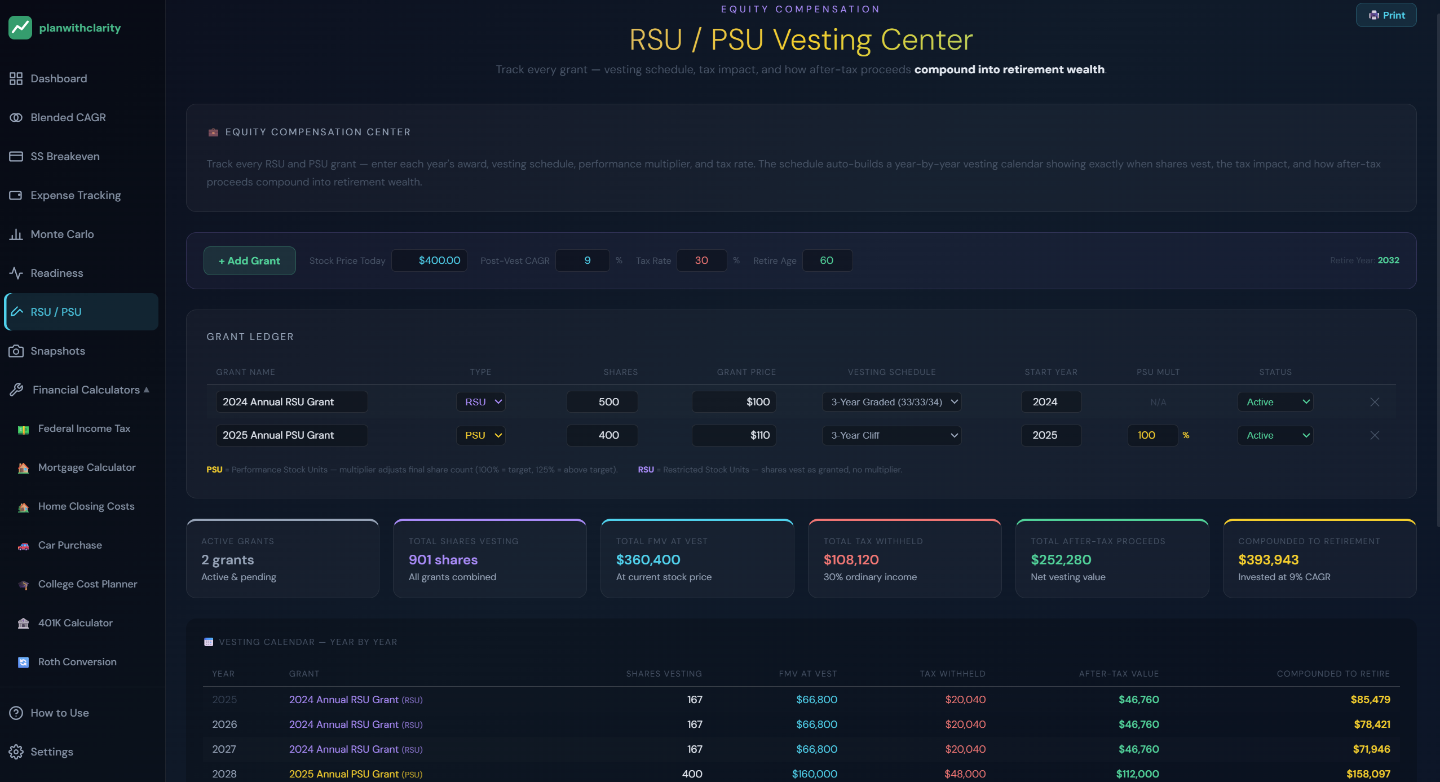Open the Settings gear icon

(16, 752)
